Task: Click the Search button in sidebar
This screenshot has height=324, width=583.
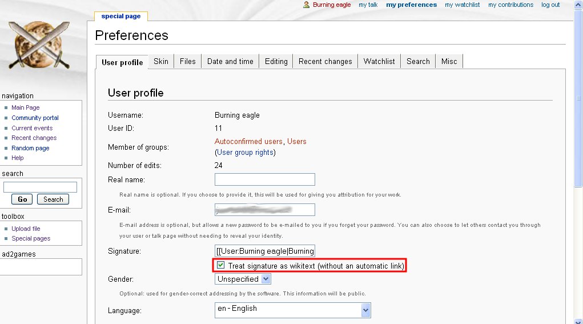Action: click(53, 199)
